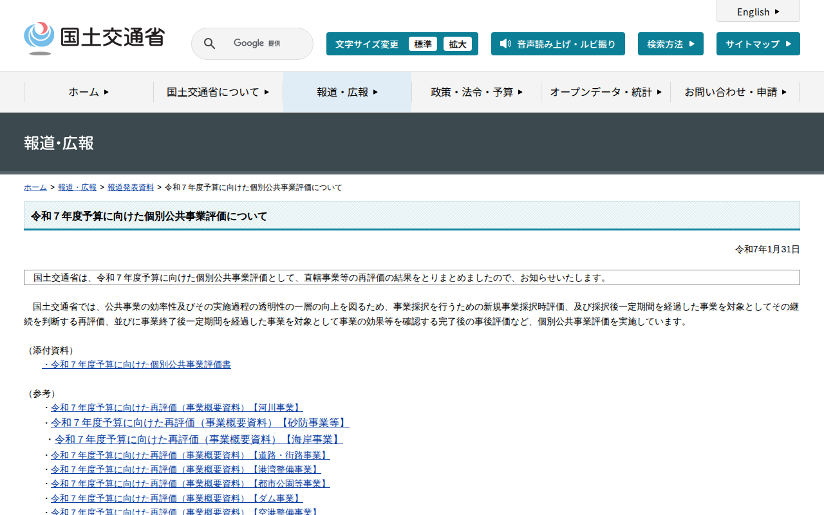
Task: Open the 河川事業 re-evaluation link
Action: (x=176, y=407)
